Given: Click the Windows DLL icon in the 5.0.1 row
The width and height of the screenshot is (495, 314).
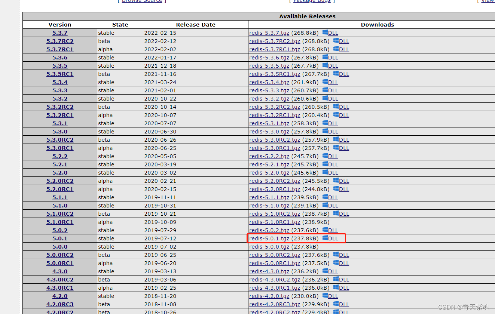Looking at the screenshot, I should tap(325, 238).
